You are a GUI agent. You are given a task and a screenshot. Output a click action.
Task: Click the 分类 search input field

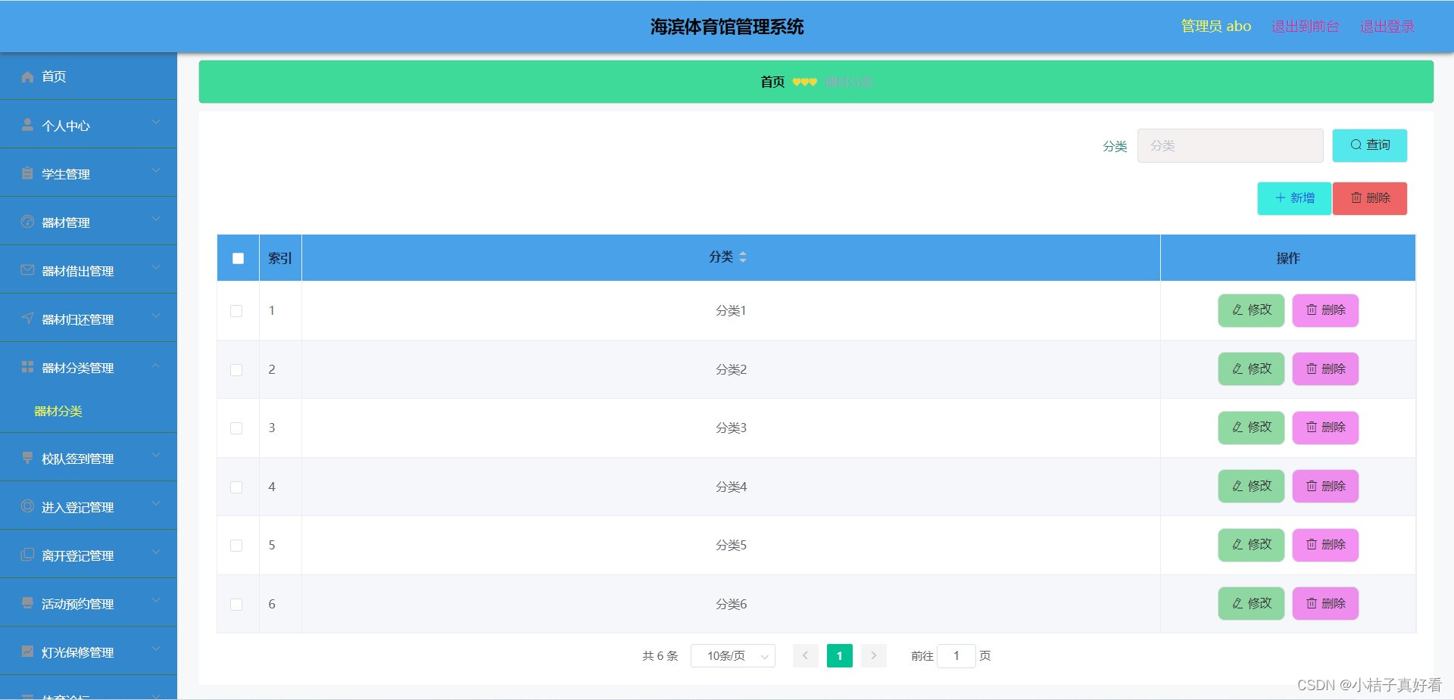click(1230, 145)
